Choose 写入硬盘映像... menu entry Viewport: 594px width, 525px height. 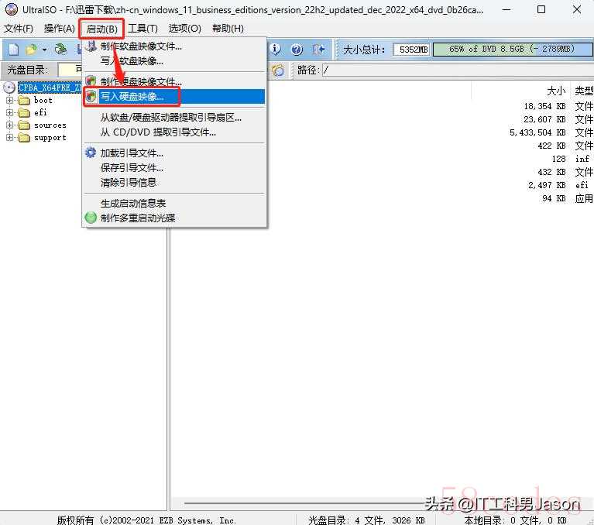(174, 97)
